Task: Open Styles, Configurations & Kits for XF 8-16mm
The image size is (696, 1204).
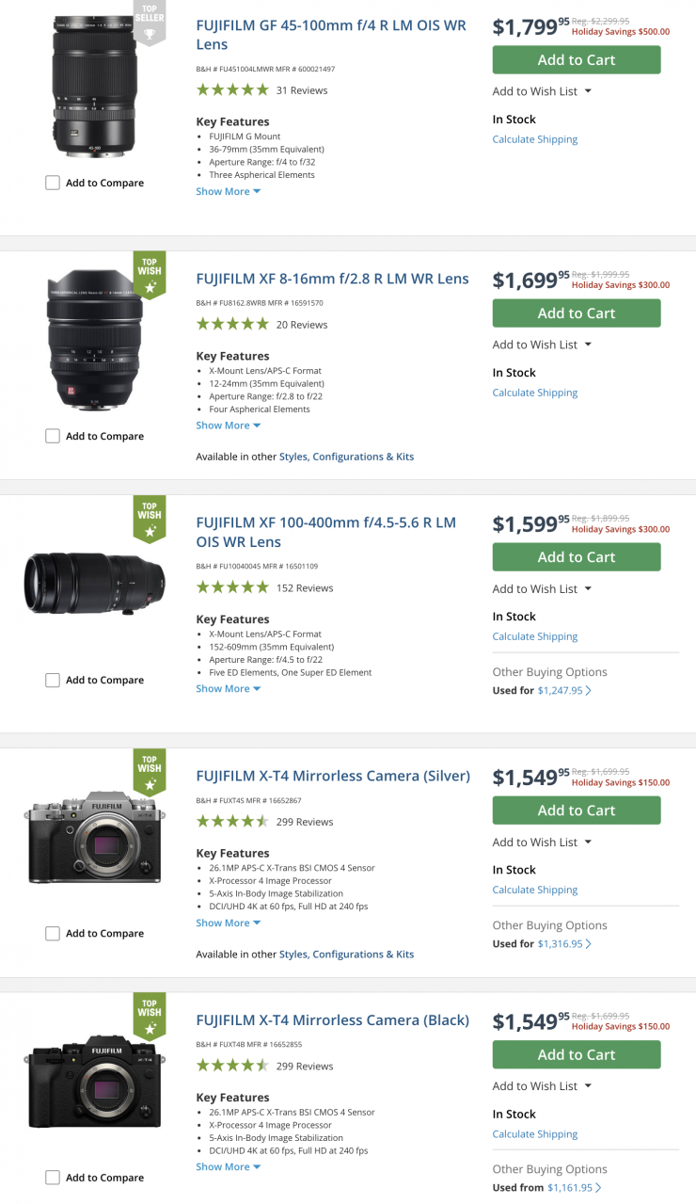Action: (x=346, y=457)
